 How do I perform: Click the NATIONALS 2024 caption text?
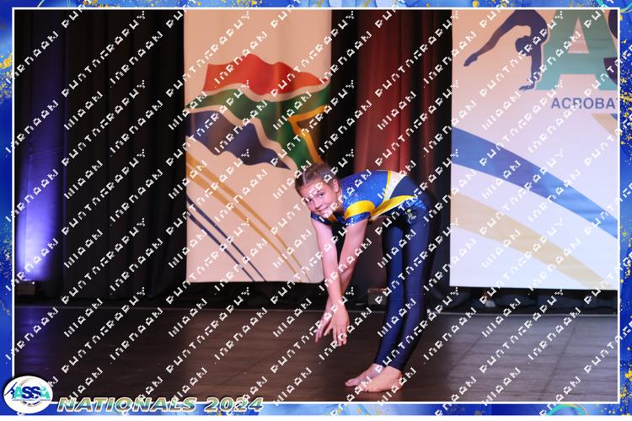pos(160,405)
